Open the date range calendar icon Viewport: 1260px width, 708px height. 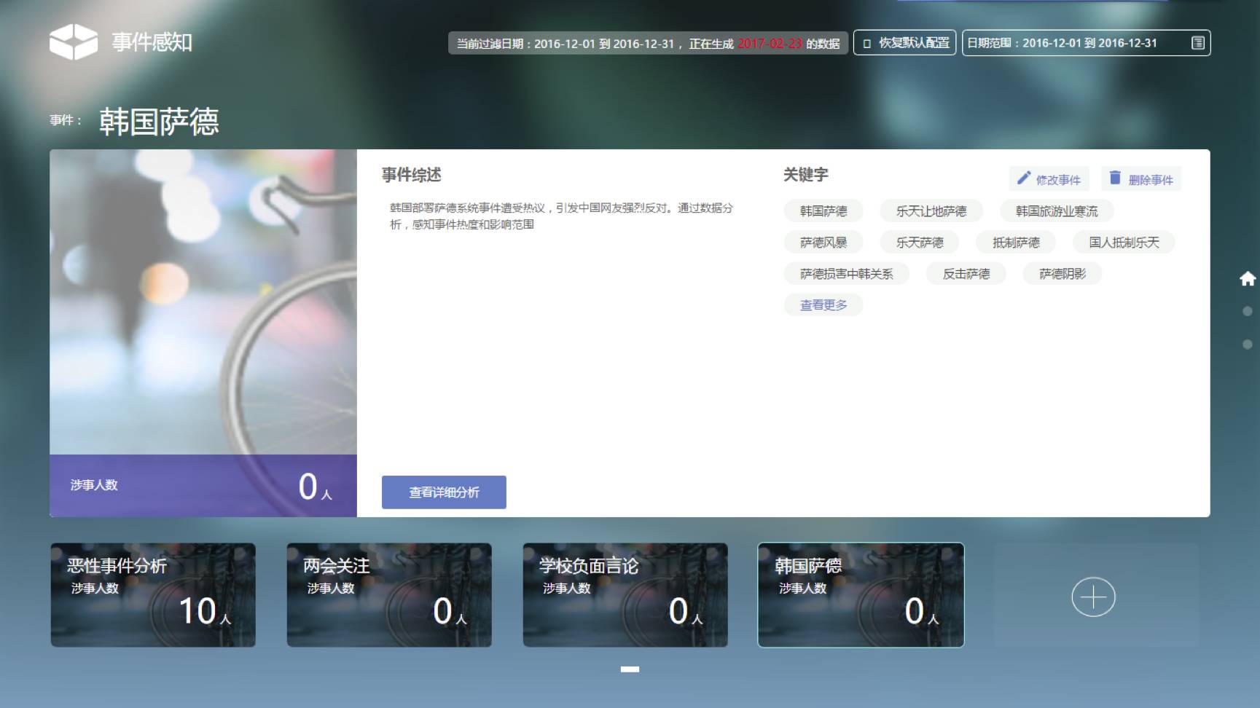1197,43
